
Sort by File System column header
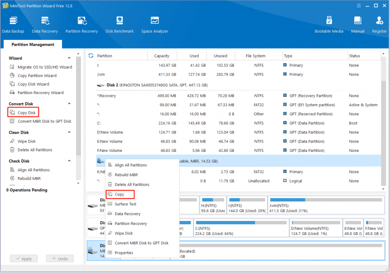258,56
